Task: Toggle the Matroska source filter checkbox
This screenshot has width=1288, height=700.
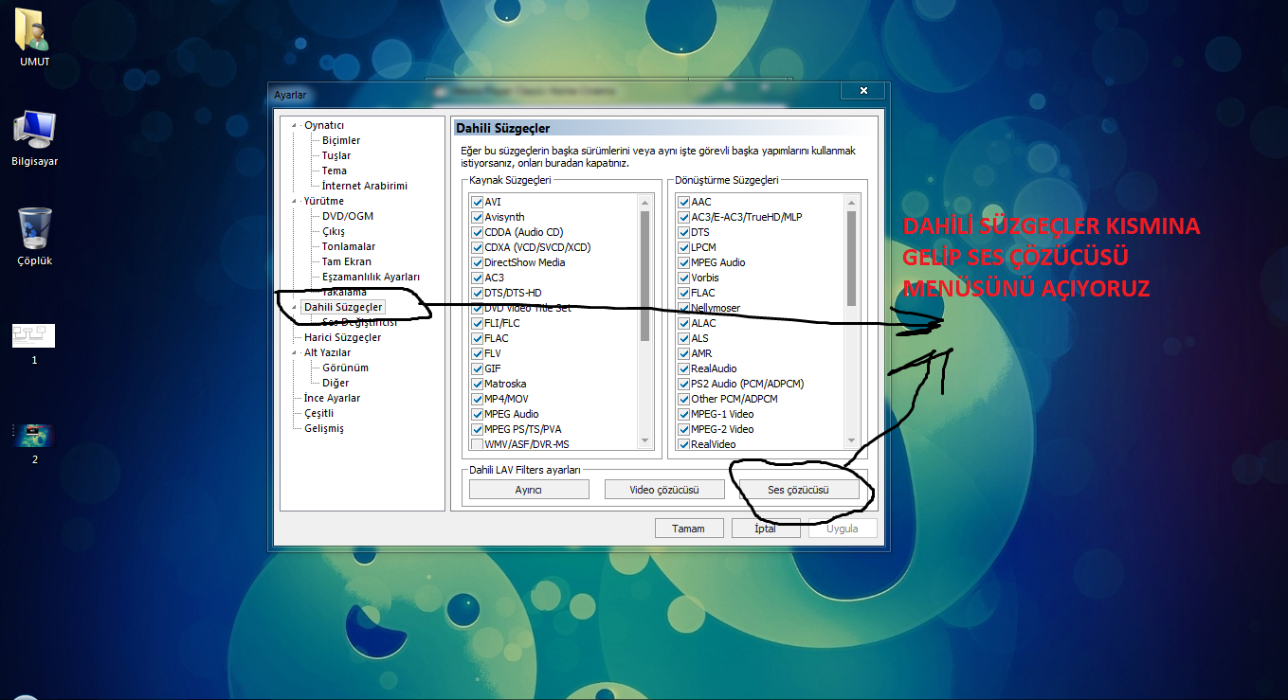Action: click(x=478, y=384)
